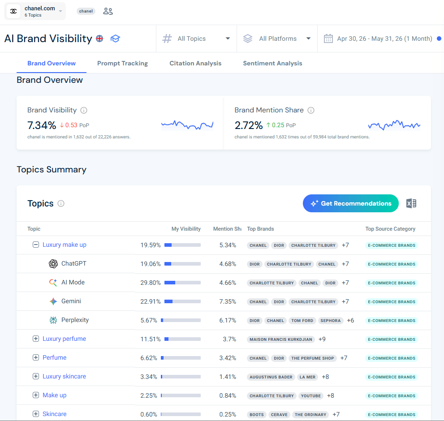Click the La Mer brand chip
The height and width of the screenshot is (421, 444).
point(307,377)
